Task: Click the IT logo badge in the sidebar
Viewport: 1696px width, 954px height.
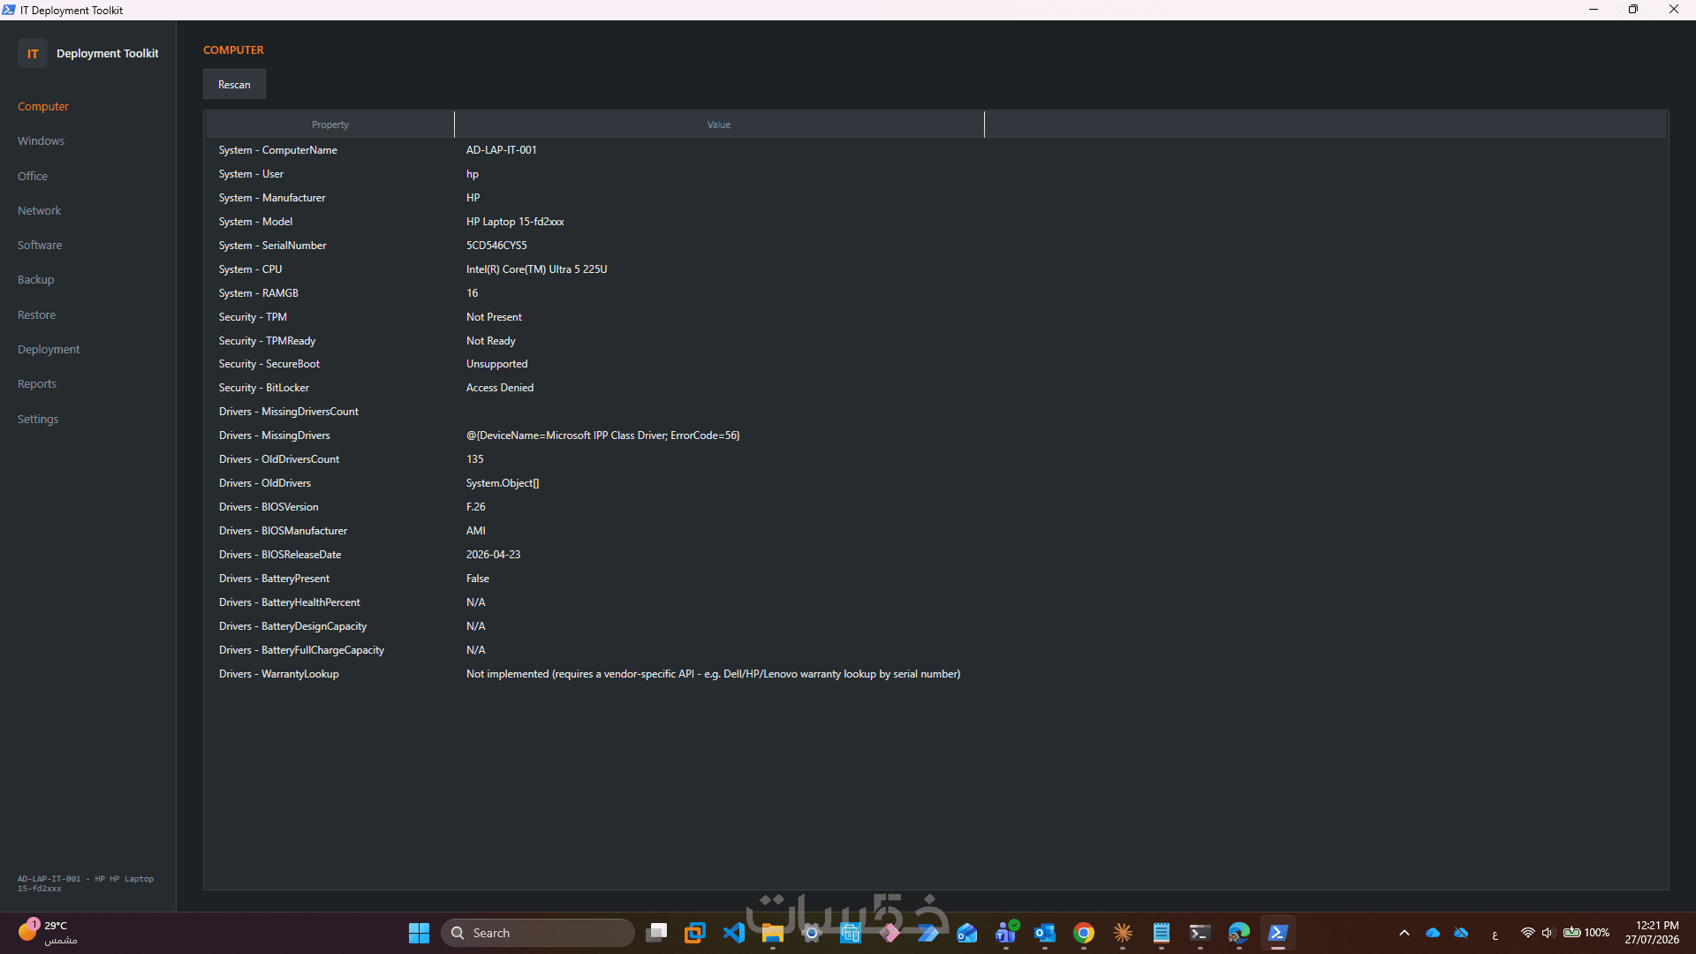Action: coord(33,53)
